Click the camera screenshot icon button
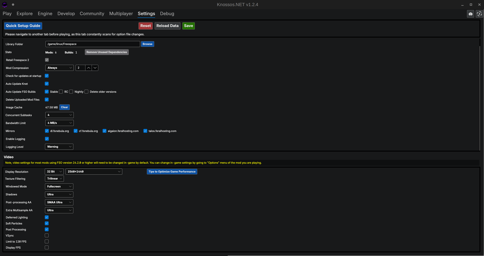Image resolution: width=484 pixels, height=256 pixels. pos(470,14)
